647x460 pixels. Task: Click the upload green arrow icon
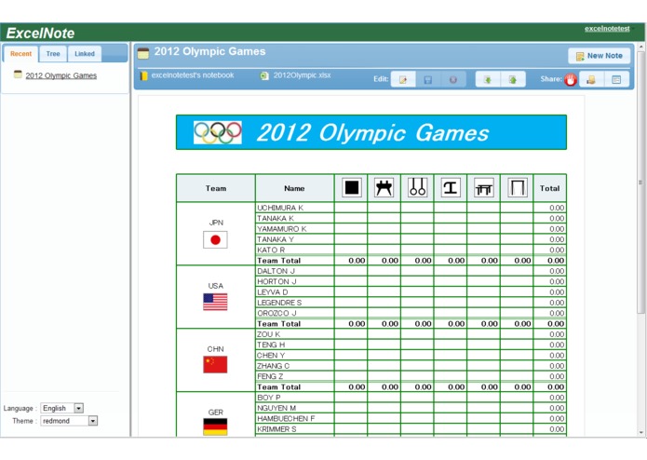pyautogui.click(x=513, y=79)
